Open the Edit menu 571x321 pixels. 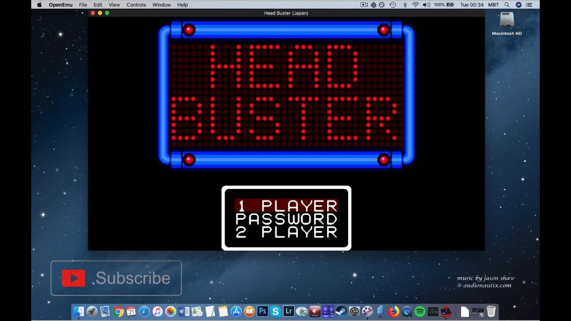(98, 5)
